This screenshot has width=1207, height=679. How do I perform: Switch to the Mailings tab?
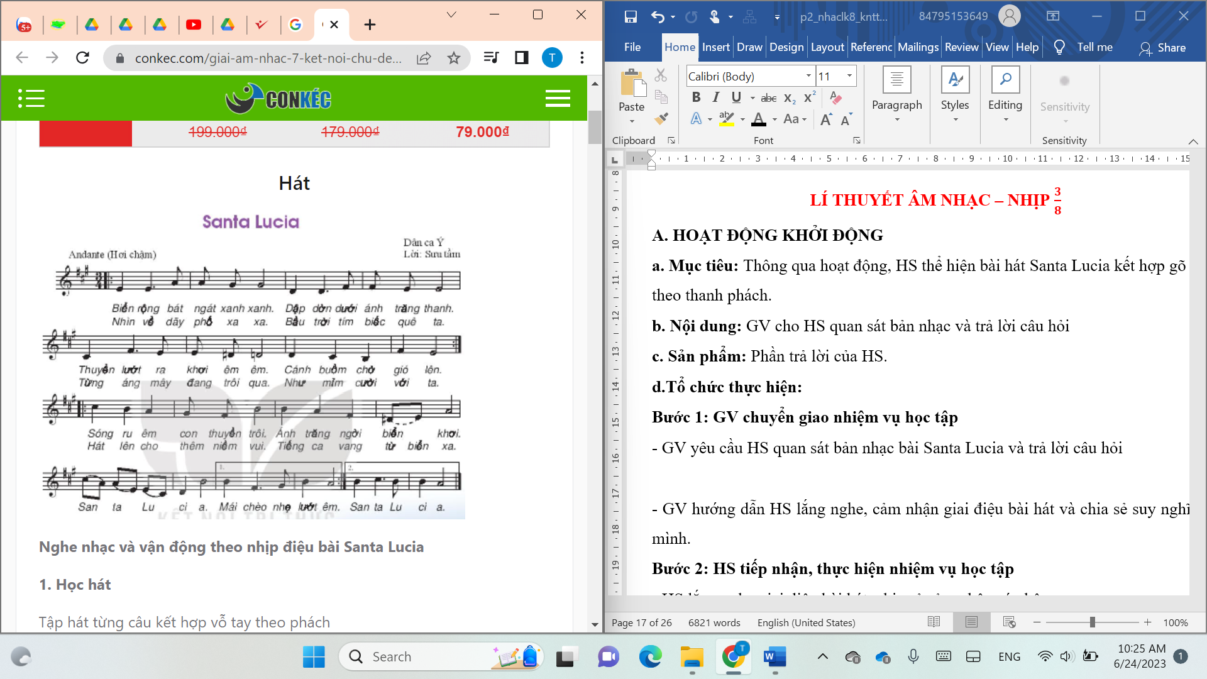[918, 47]
